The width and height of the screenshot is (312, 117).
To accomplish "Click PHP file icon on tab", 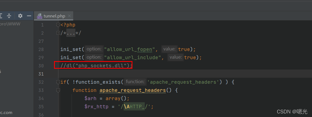I will [x=39, y=16].
